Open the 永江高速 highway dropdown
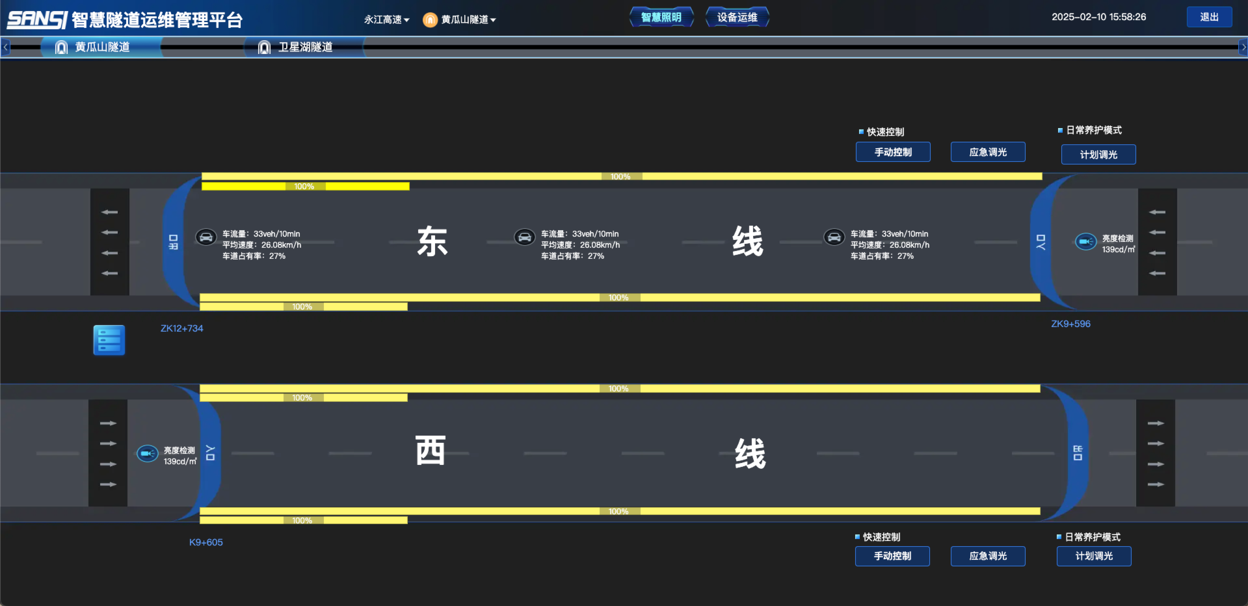 [x=386, y=20]
